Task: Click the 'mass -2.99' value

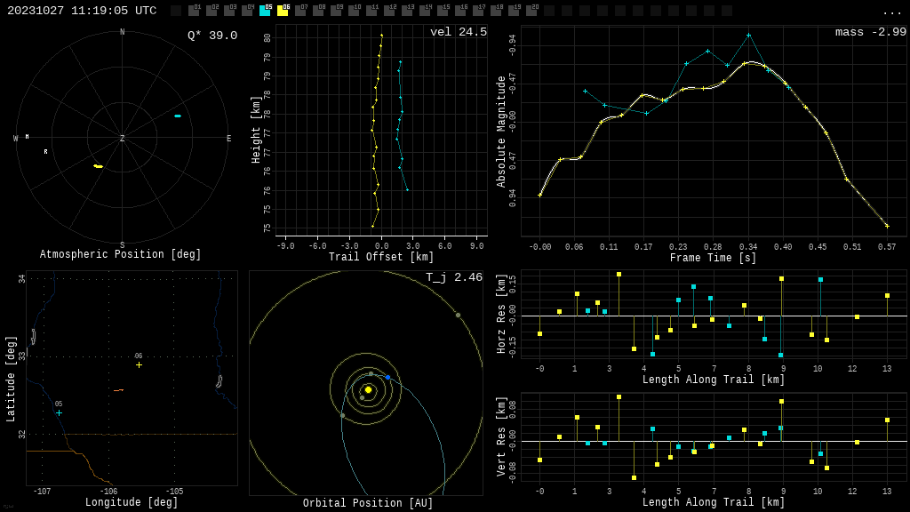Action: 871,32
